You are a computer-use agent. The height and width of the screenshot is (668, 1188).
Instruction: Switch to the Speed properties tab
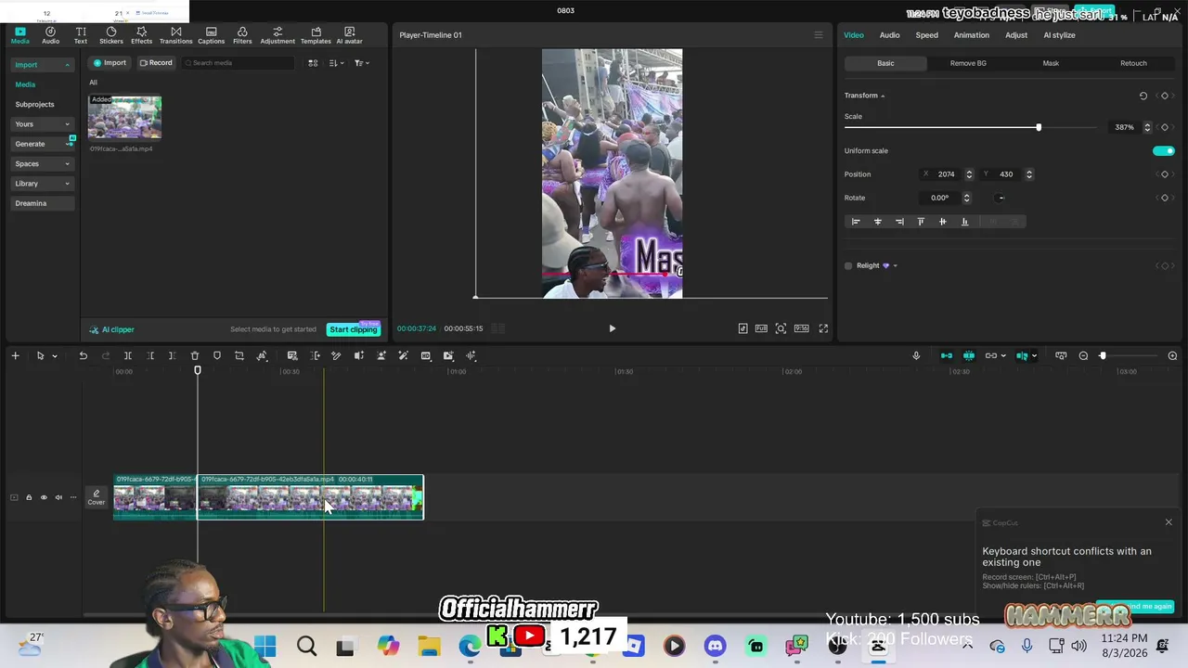926,35
